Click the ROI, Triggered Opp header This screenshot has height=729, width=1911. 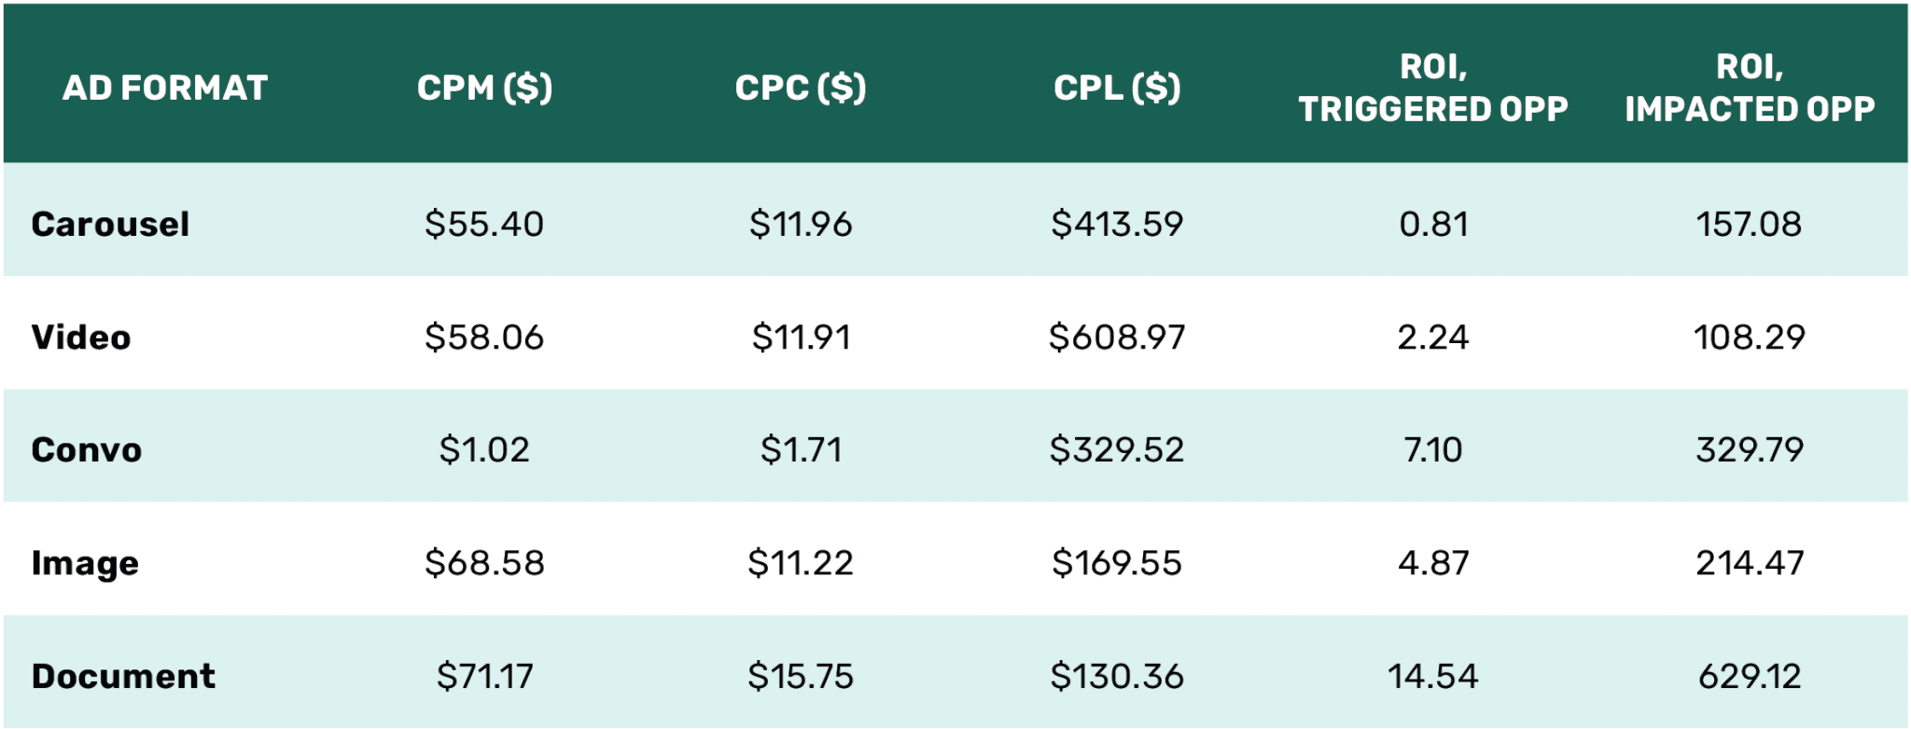[x=1433, y=88]
